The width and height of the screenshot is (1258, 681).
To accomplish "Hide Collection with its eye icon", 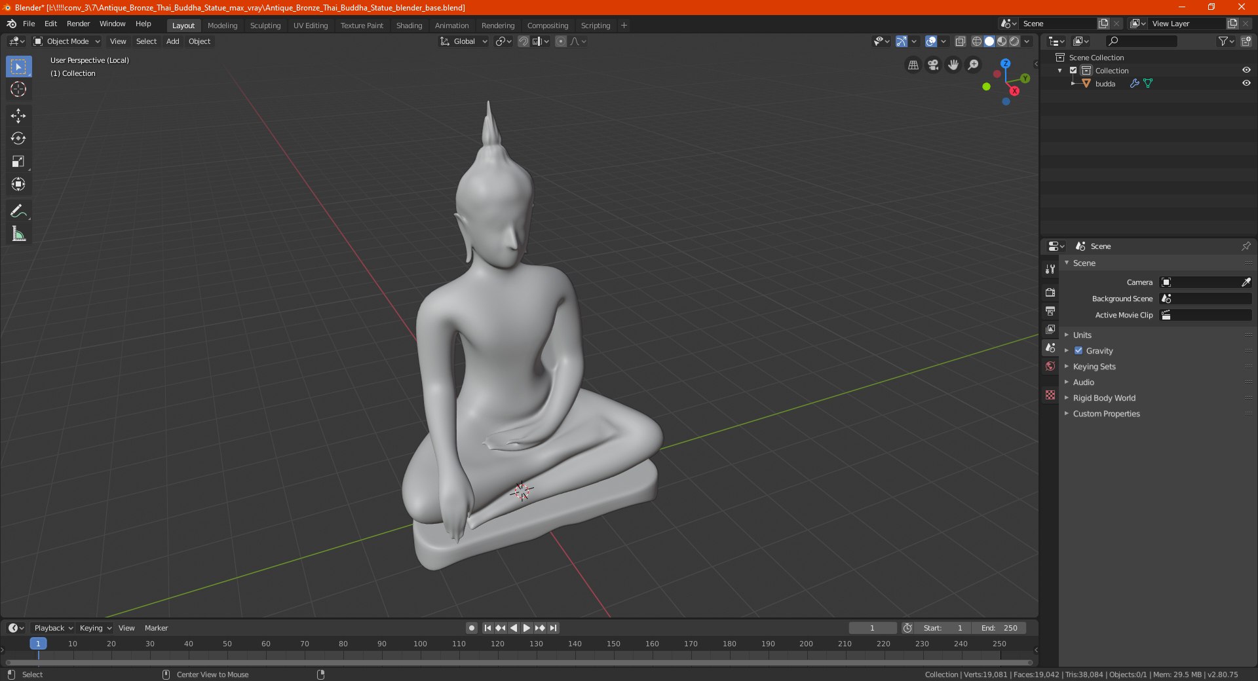I will (1246, 70).
